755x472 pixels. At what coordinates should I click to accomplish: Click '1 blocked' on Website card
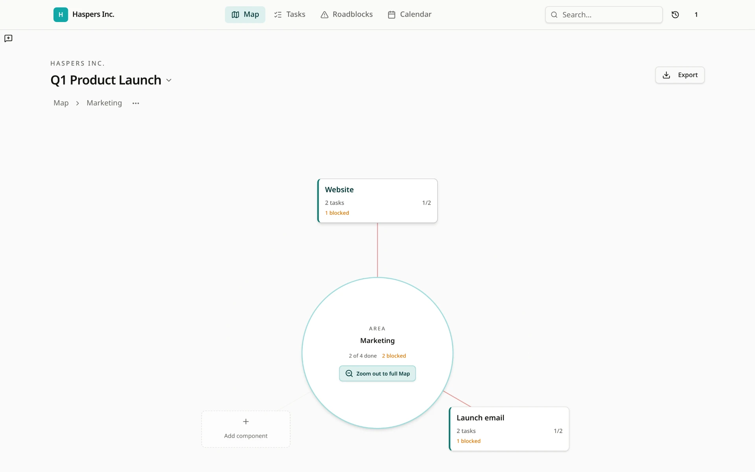(337, 213)
